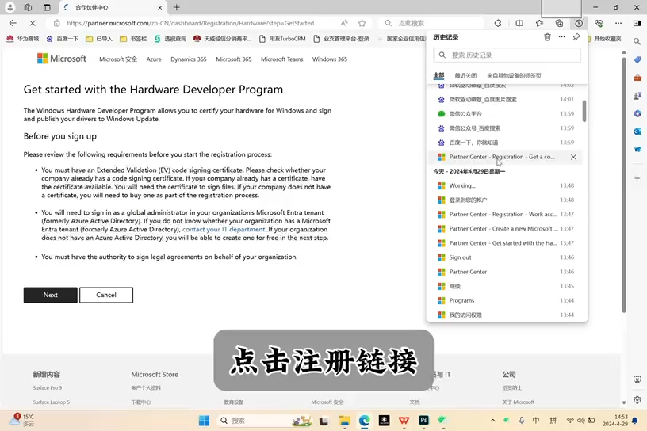Open the weather widget on taskbar
647x431 pixels.
click(x=23, y=420)
